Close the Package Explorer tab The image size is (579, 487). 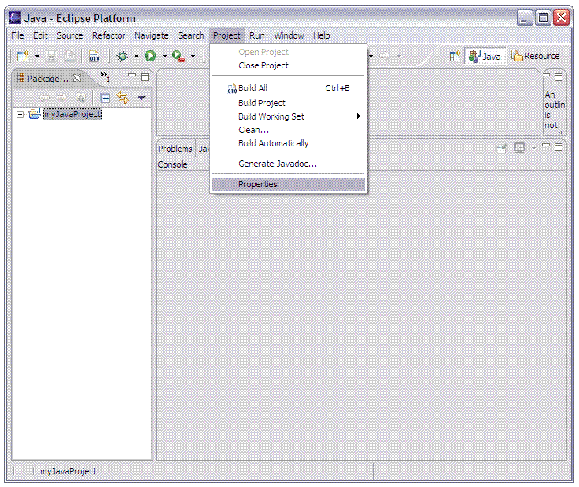[x=77, y=78]
